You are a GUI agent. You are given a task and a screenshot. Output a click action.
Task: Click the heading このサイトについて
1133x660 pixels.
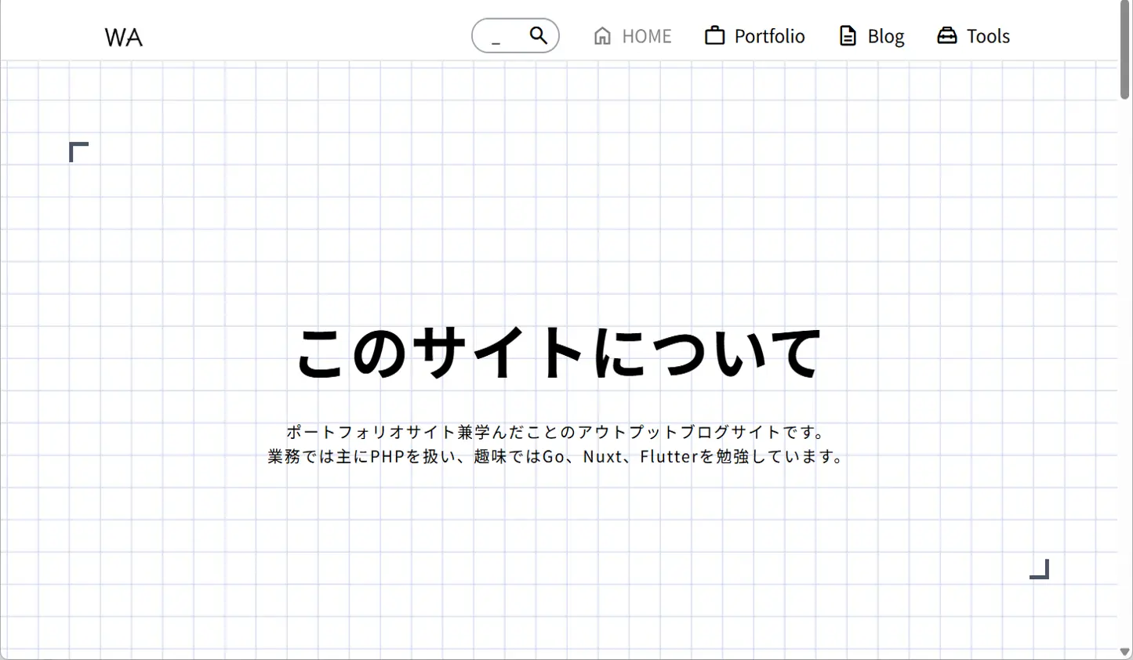pos(557,350)
